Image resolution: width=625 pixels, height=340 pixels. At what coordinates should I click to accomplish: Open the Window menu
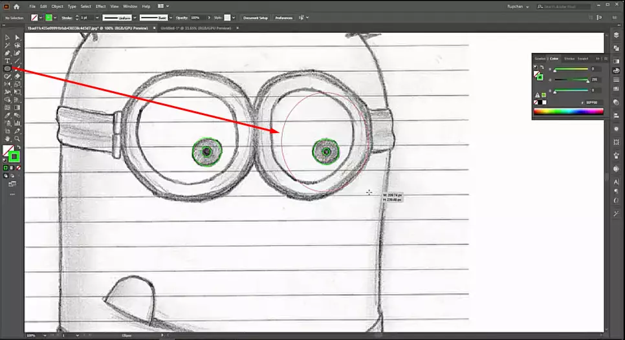130,6
